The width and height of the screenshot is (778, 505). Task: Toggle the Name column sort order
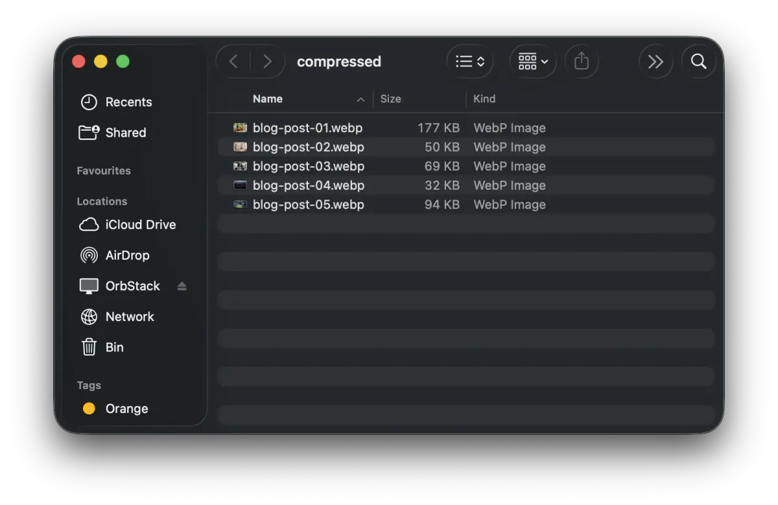click(268, 98)
